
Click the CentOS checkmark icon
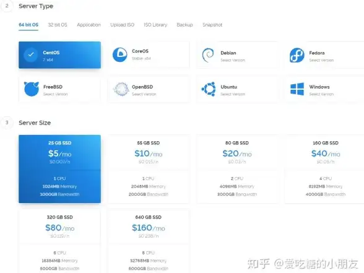(x=31, y=54)
